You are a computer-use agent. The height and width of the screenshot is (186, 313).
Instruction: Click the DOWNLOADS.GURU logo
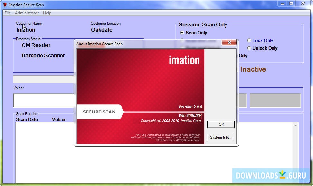point(271,175)
